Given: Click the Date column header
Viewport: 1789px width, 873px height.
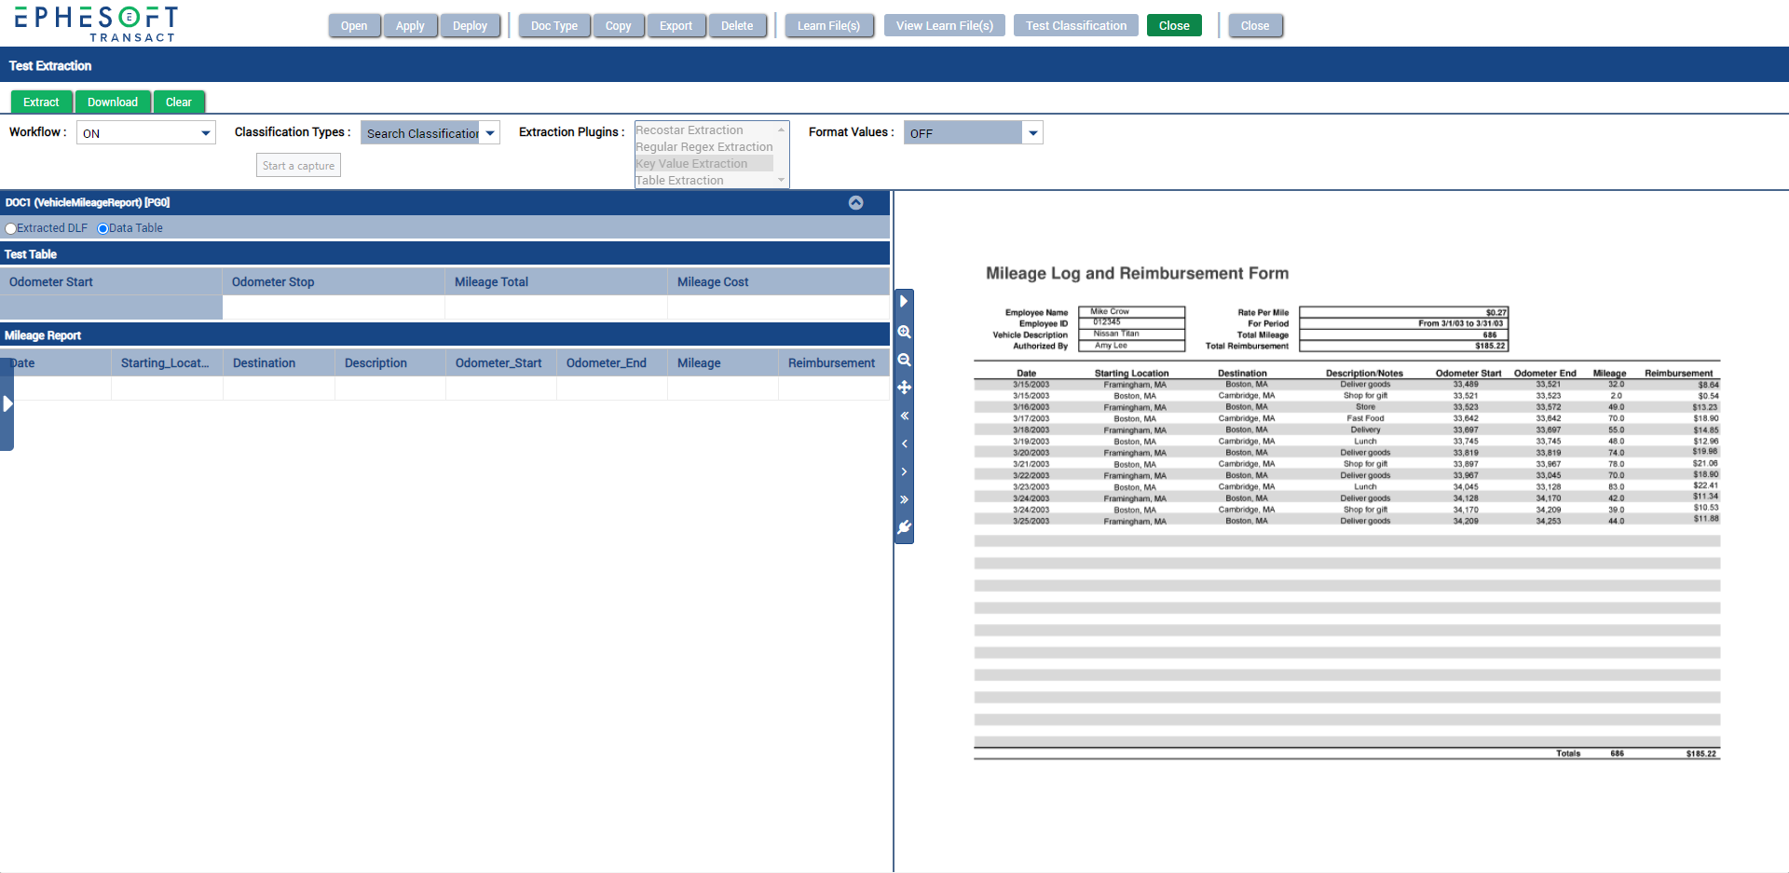Looking at the screenshot, I should pyautogui.click(x=56, y=363).
